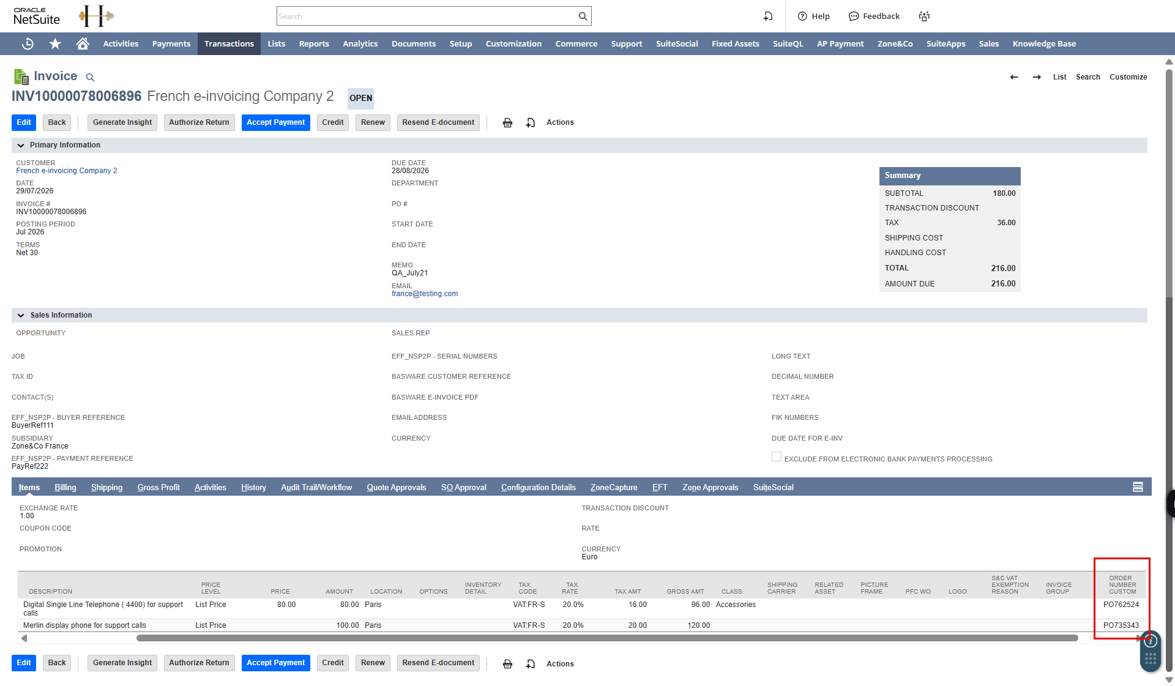Click the horizontal scrollbar under item lines
This screenshot has width=1175, height=686.
(607, 638)
